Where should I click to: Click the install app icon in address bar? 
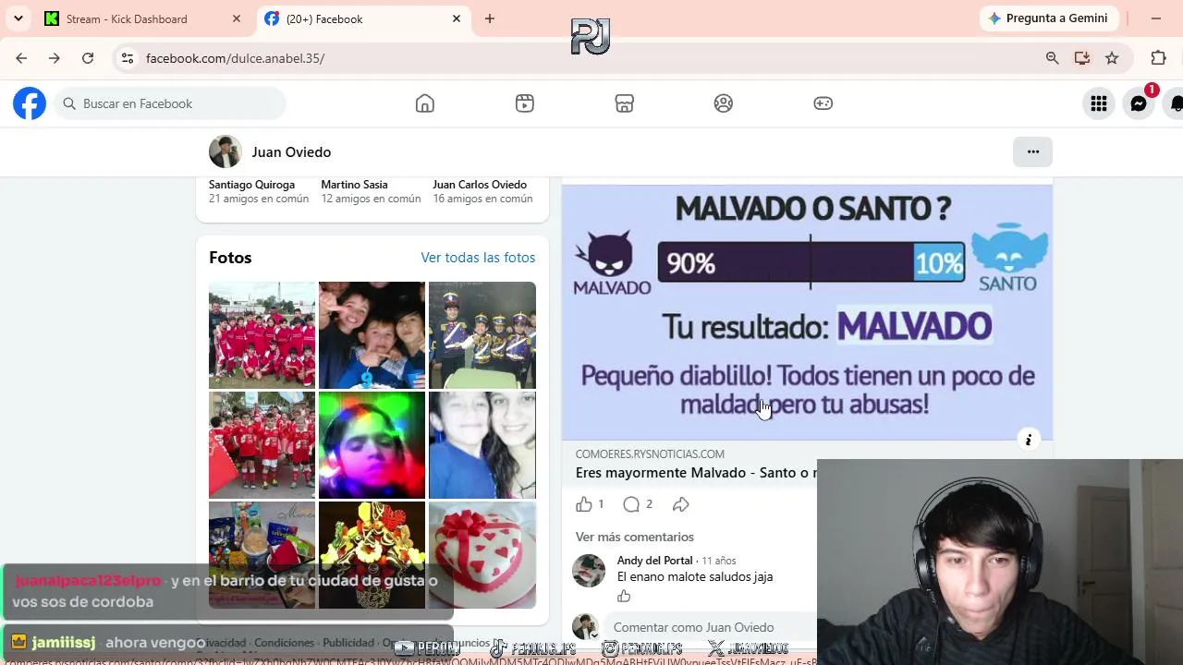click(1082, 58)
